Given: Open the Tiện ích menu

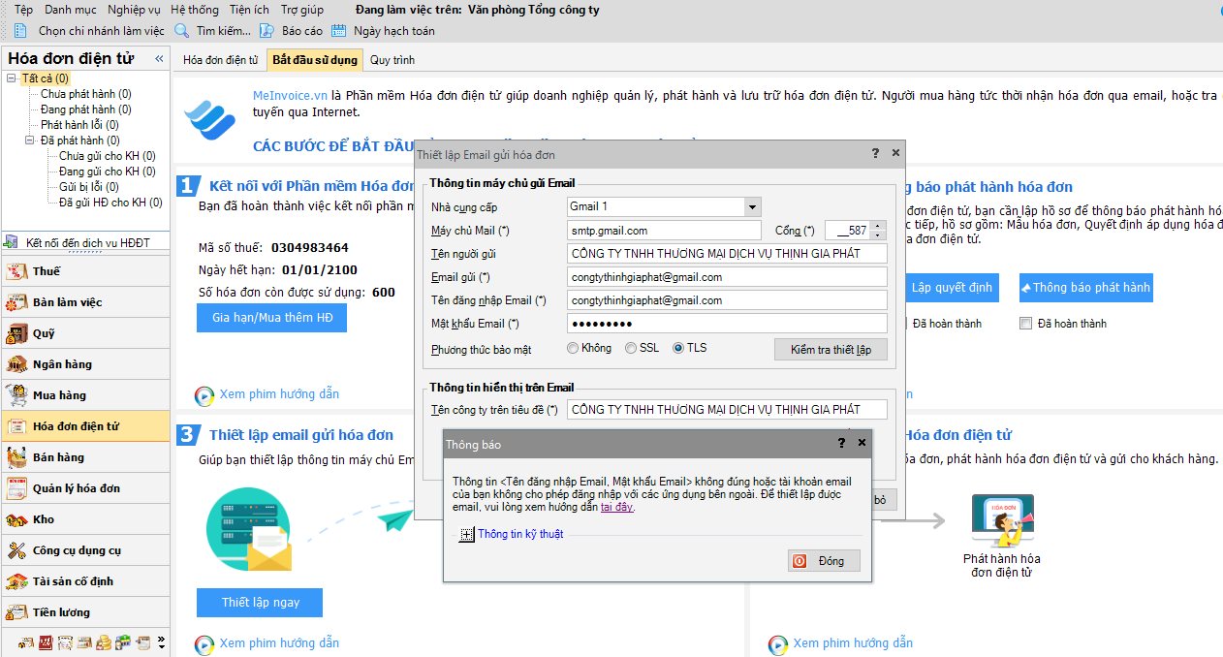Looking at the screenshot, I should pos(250,10).
